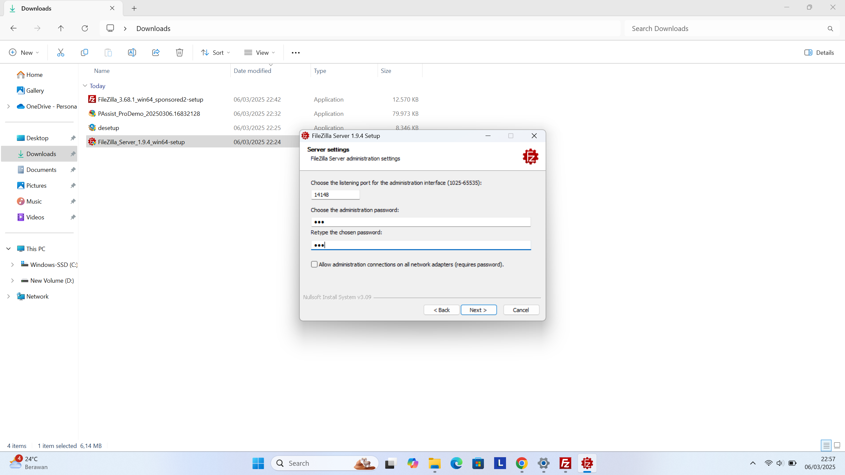Viewport: 845px width, 475px height.
Task: Click the Delete trash icon
Action: pyautogui.click(x=179, y=52)
